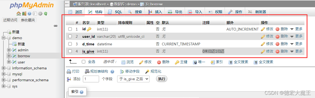Viewport: 315px width, 98px height.
Task: Reload the navigation panel with the green arrow
Action: [46, 14]
